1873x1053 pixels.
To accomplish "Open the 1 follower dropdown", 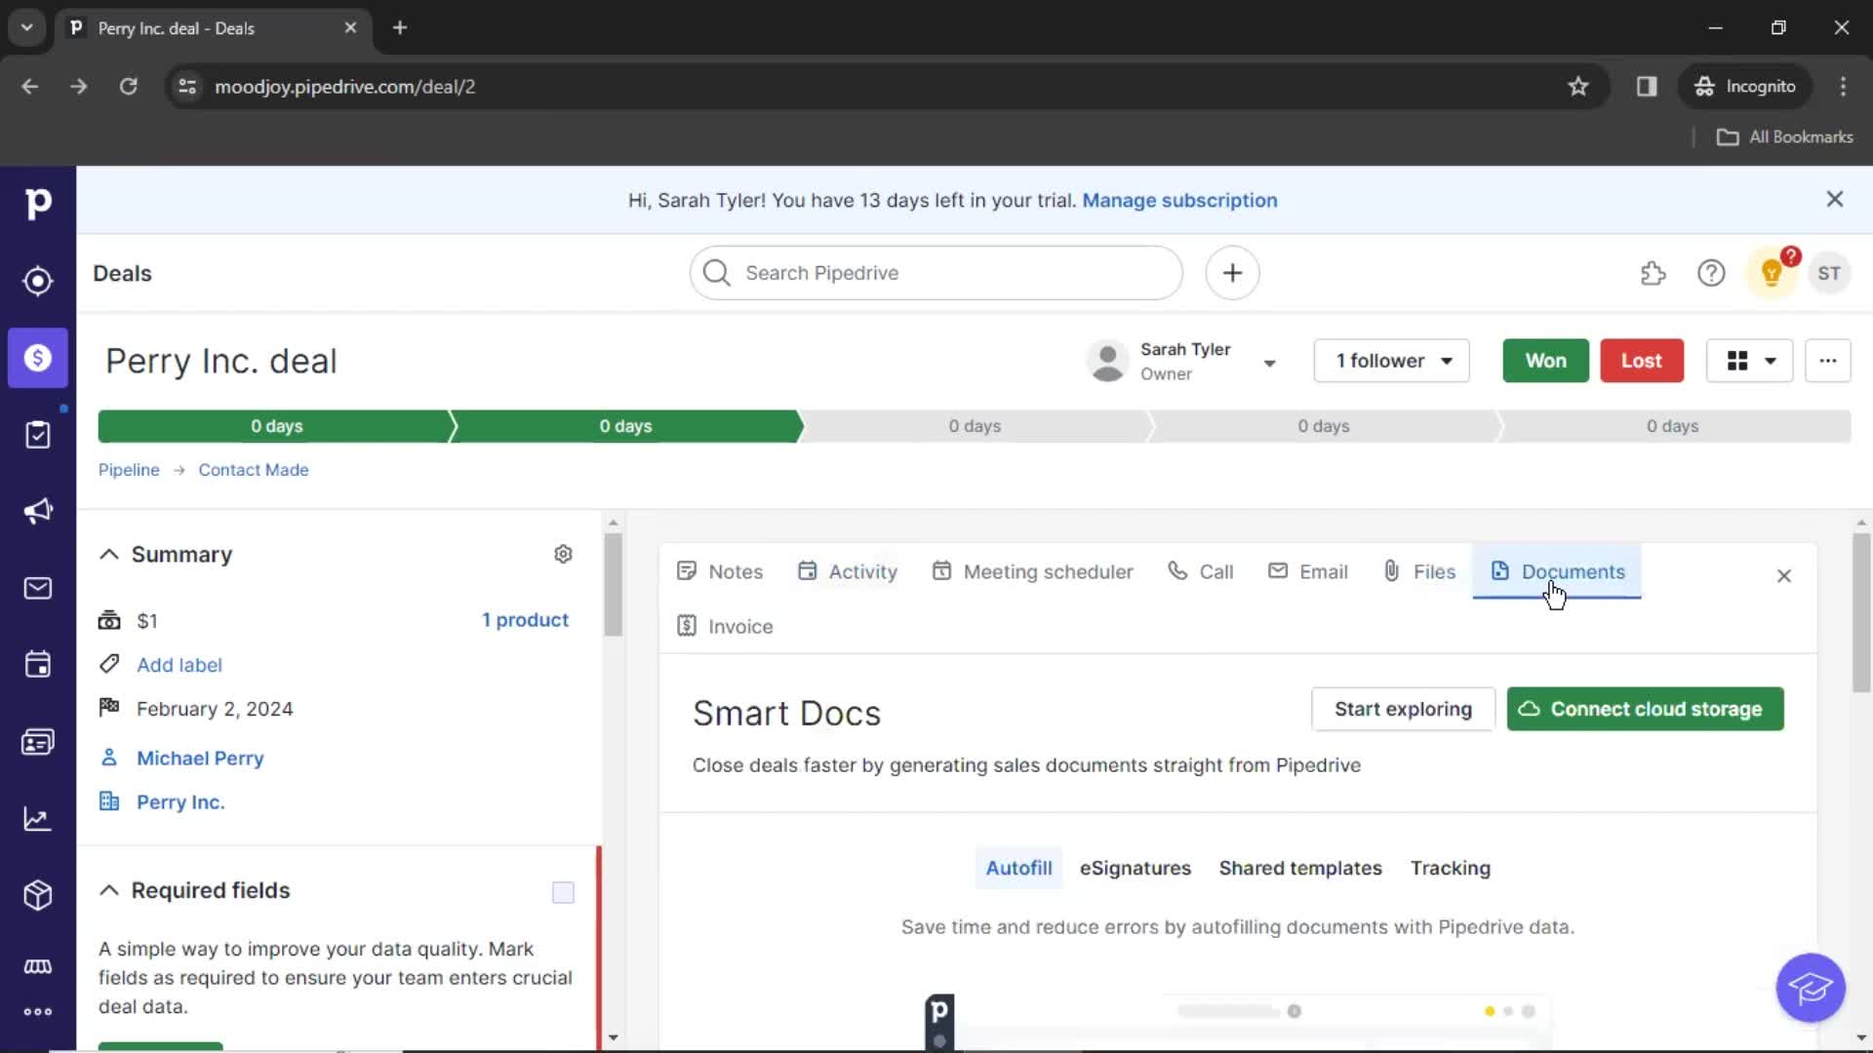I will coord(1392,361).
